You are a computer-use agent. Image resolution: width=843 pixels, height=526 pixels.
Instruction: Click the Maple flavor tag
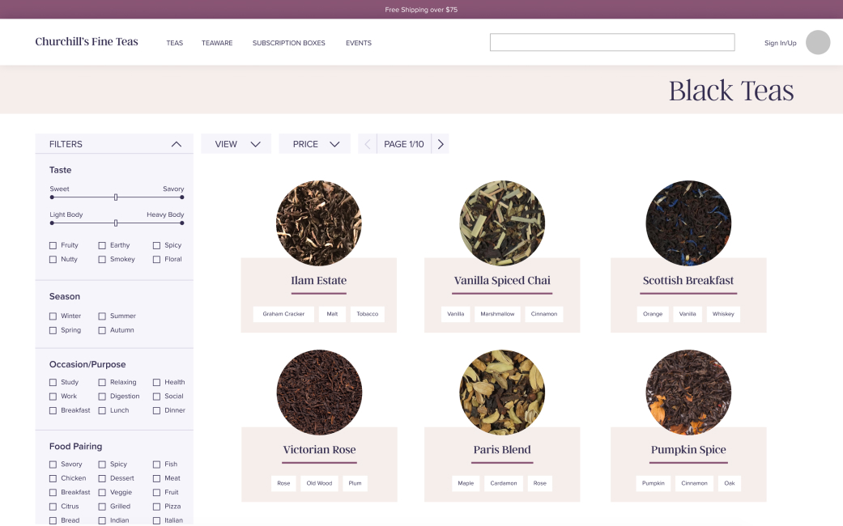click(466, 483)
